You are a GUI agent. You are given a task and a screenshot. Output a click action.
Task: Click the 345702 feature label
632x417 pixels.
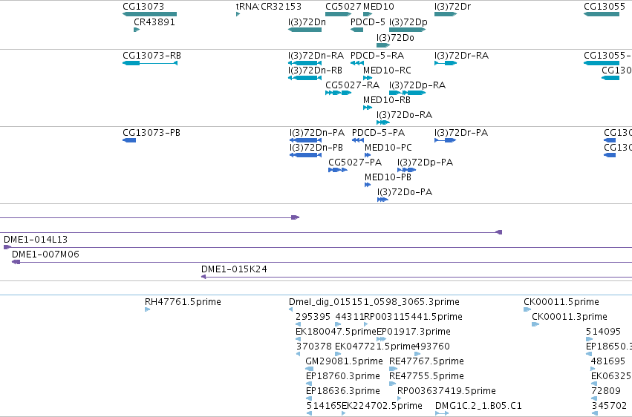pyautogui.click(x=609, y=406)
